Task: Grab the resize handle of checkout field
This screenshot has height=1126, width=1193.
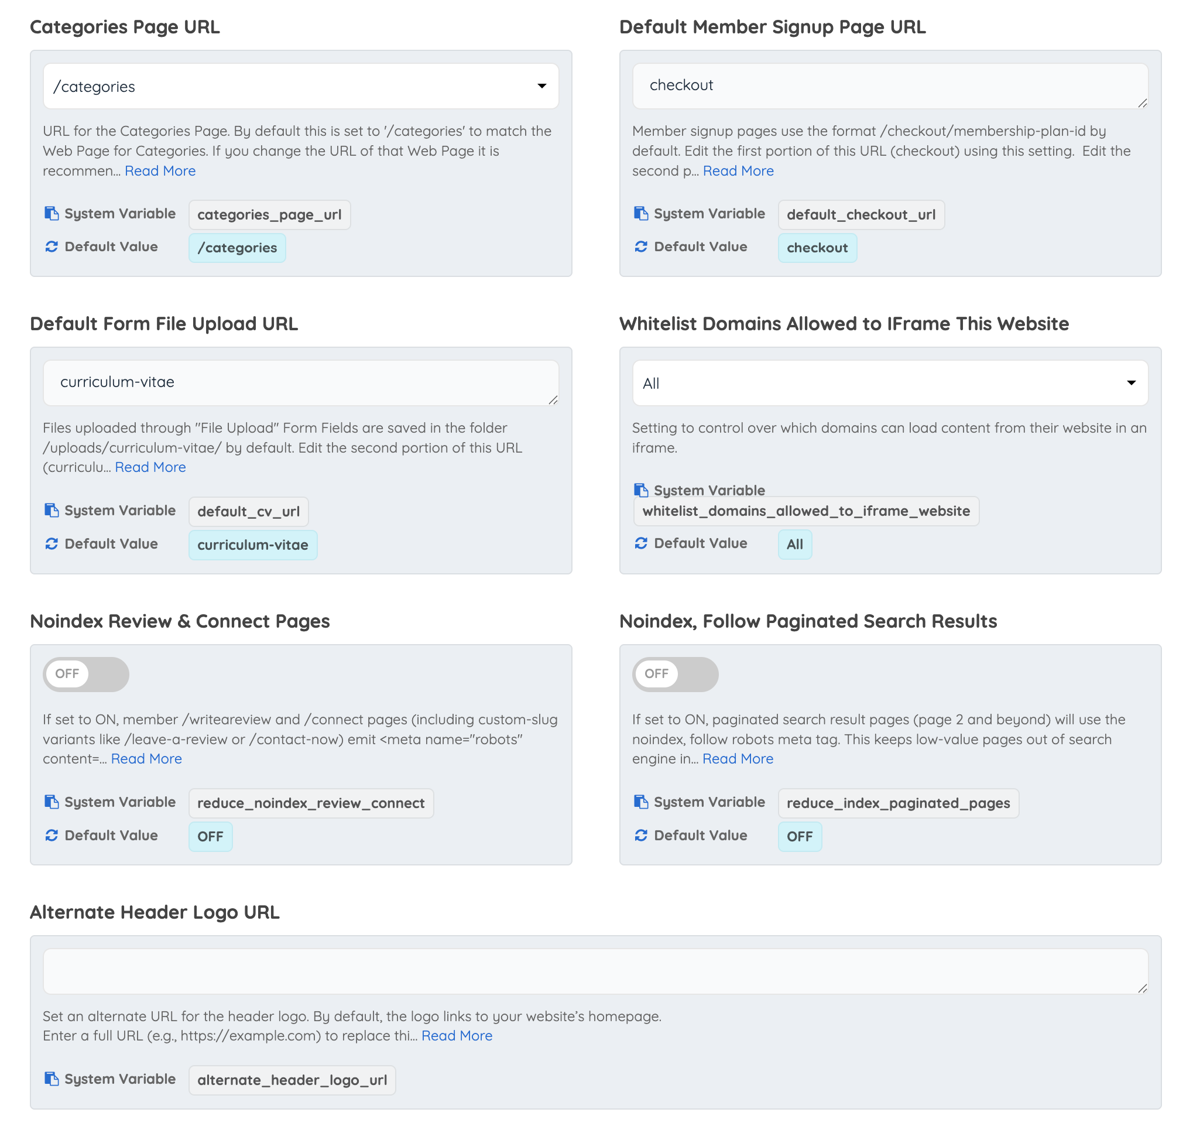Action: coord(1142,103)
